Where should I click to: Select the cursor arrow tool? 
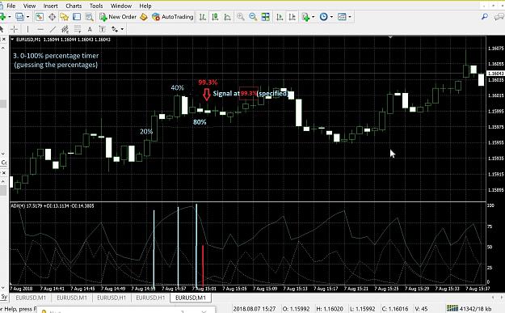[x=2, y=29]
